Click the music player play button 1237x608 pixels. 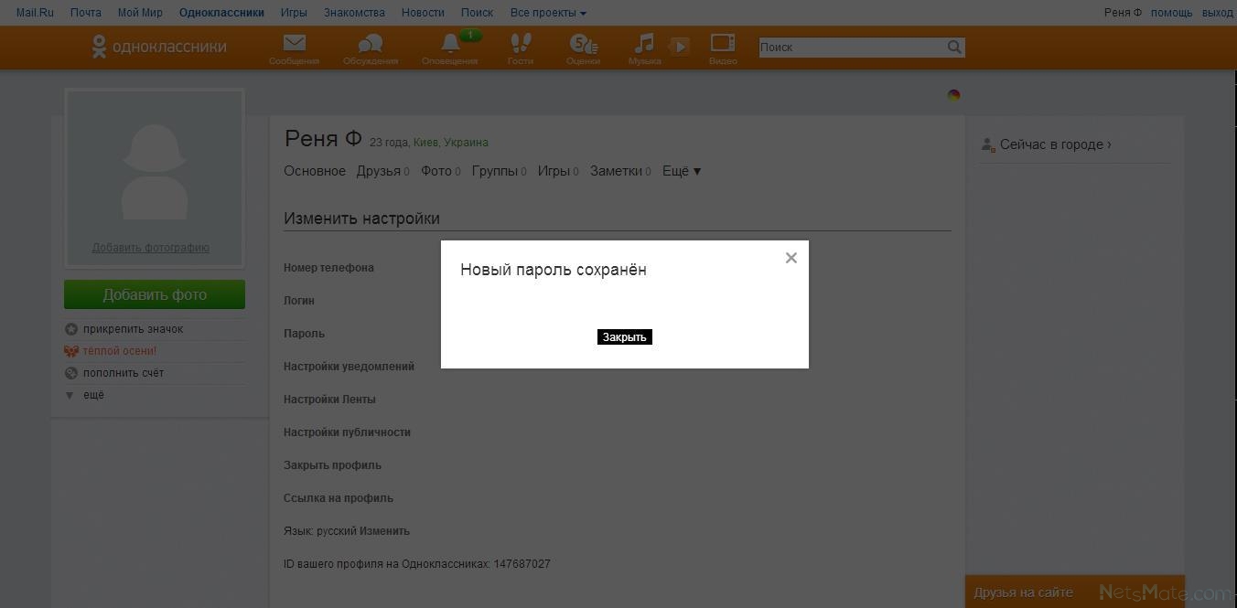pos(680,47)
